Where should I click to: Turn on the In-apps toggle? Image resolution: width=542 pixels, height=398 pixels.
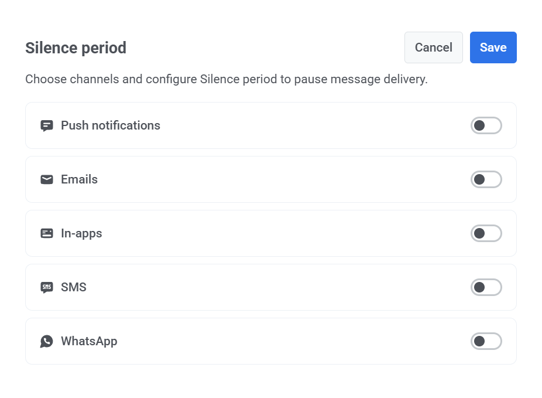tap(486, 233)
